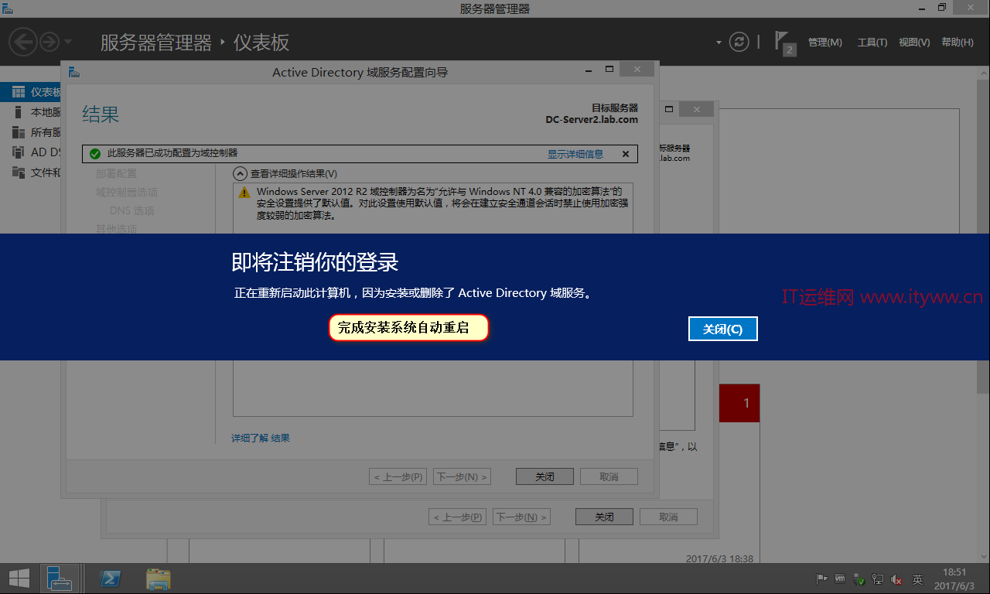Open the notifications flag icon
Viewport: 990px width, 594px height.
[x=784, y=43]
